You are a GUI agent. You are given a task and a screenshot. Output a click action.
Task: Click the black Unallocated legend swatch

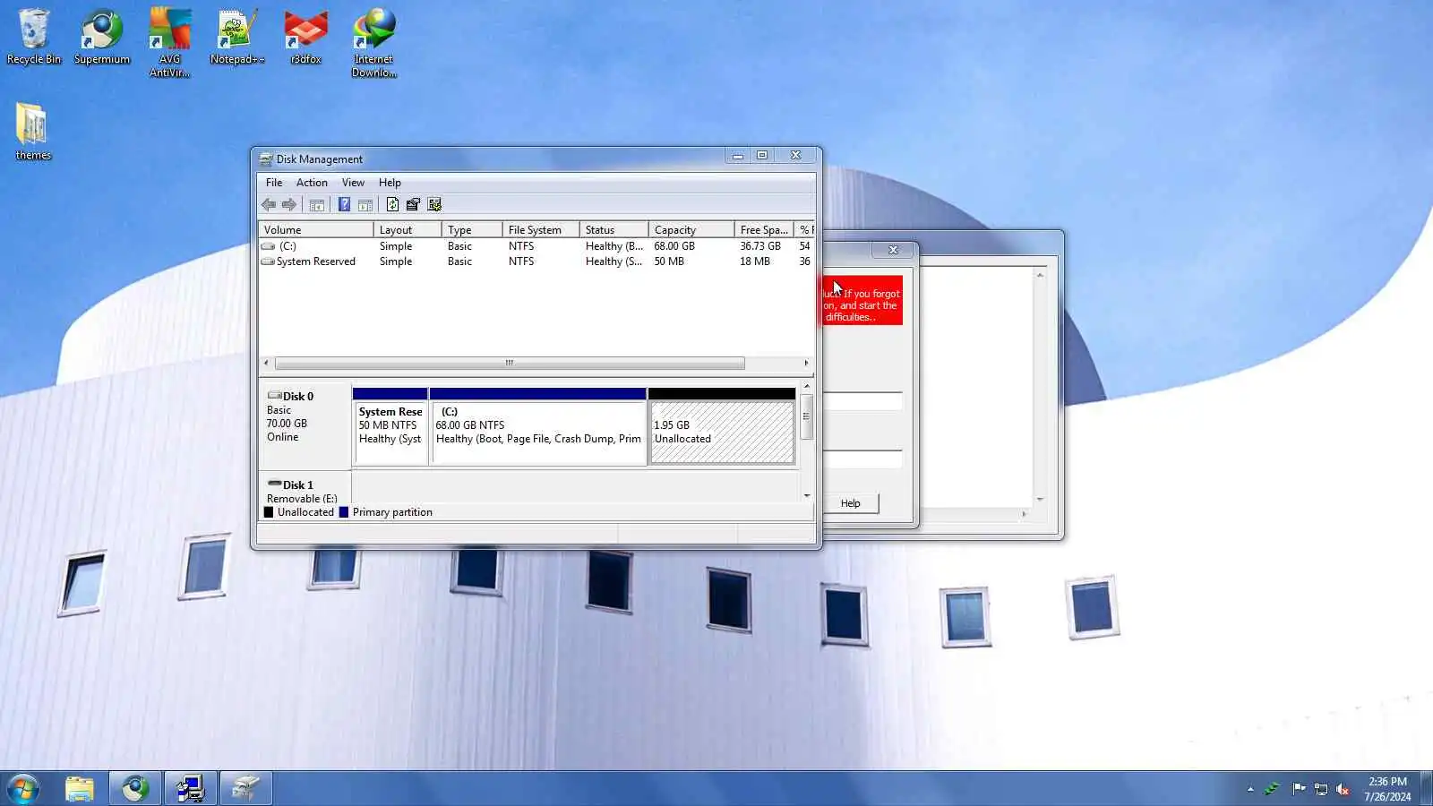click(x=269, y=513)
